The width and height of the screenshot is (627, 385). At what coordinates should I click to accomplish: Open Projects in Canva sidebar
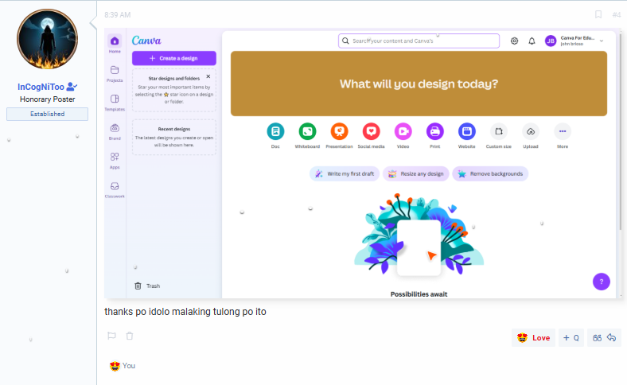pos(115,73)
